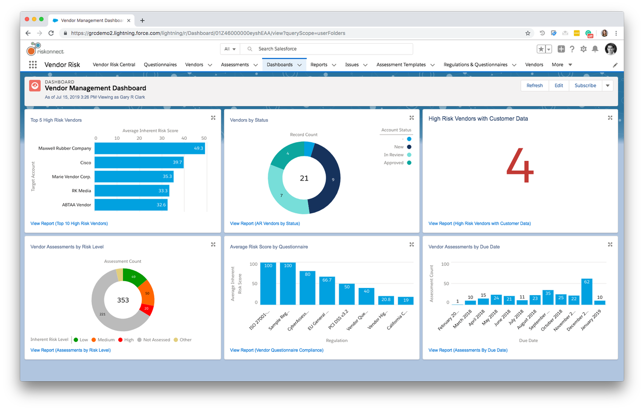The image size is (644, 410).
Task: Expand the Average Risk Score by Questionnaire widget
Action: pyautogui.click(x=412, y=244)
